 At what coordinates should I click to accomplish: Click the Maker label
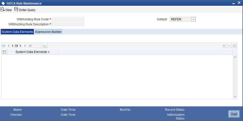18,110
